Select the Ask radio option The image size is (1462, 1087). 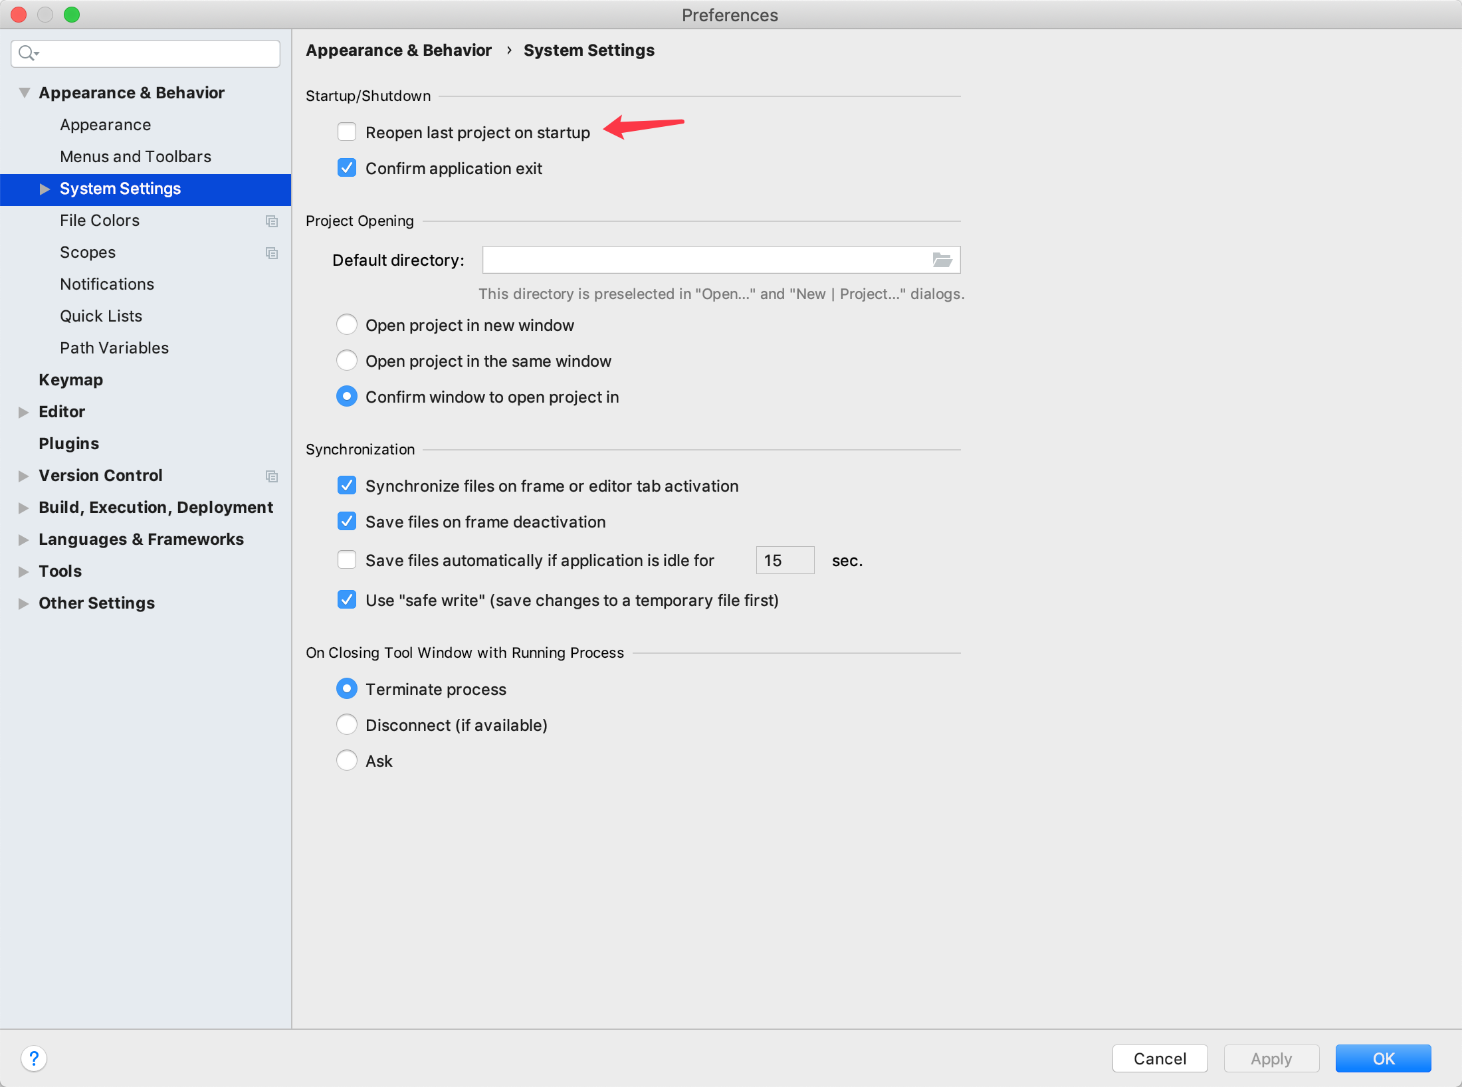coord(347,761)
